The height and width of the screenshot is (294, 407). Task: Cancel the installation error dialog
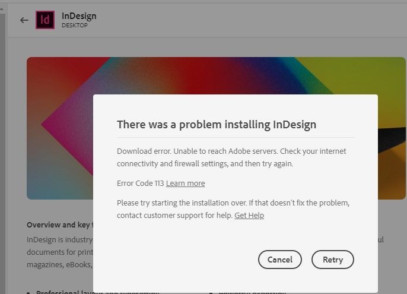click(279, 260)
